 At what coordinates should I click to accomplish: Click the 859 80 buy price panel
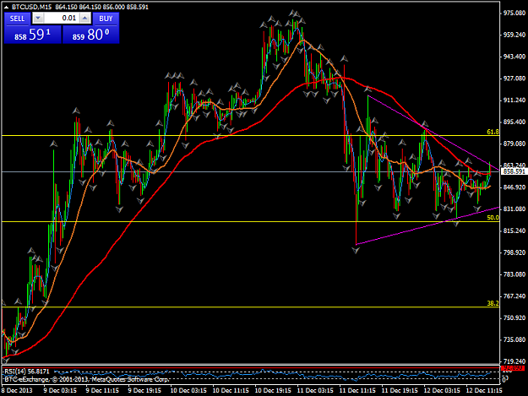[x=91, y=35]
